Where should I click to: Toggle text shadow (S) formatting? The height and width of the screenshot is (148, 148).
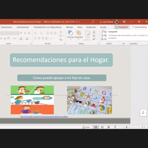click(x=1, y=38)
